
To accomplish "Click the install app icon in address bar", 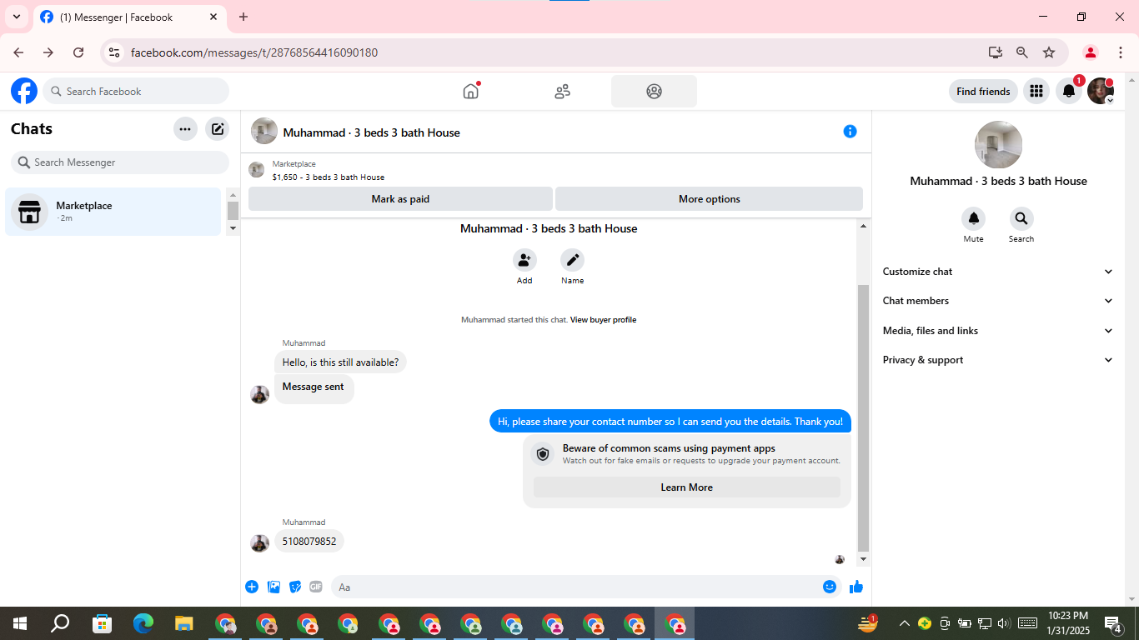I will [x=996, y=52].
